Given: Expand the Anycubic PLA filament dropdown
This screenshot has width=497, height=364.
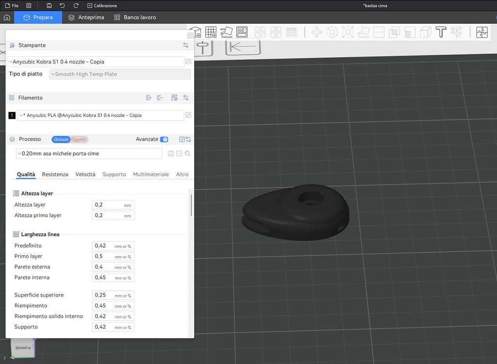Looking at the screenshot, I should tap(100, 116).
